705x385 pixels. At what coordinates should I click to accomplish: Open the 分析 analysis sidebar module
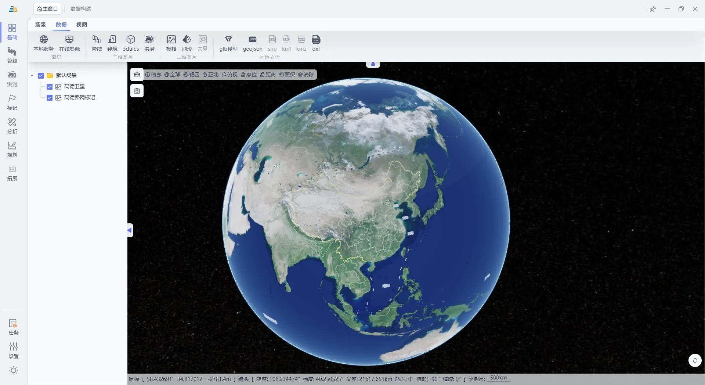(12, 126)
